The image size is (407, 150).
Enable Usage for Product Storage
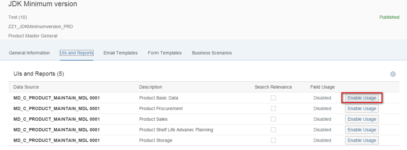tap(362, 140)
